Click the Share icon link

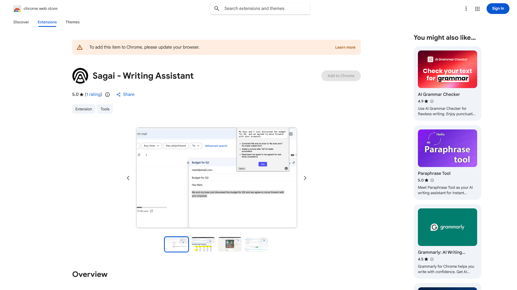(x=118, y=95)
